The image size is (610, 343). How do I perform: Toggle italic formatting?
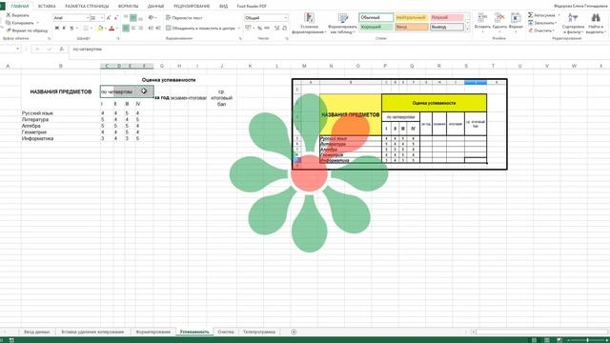pyautogui.click(x=64, y=28)
